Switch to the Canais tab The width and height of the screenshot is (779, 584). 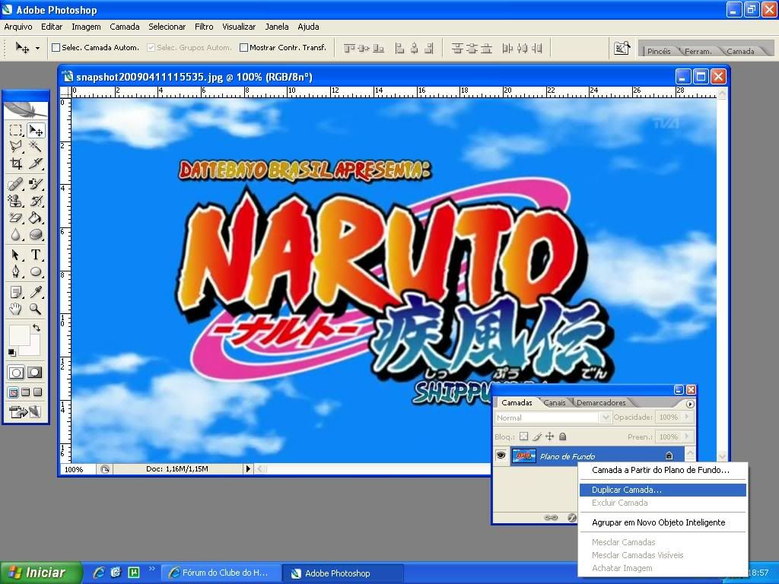(x=555, y=402)
